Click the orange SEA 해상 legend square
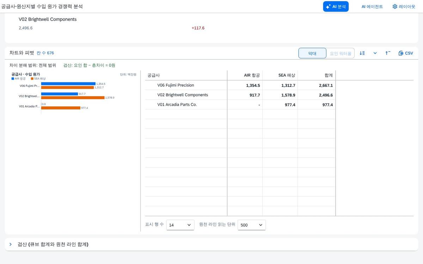Image resolution: width=423 pixels, height=264 pixels. click(32, 79)
